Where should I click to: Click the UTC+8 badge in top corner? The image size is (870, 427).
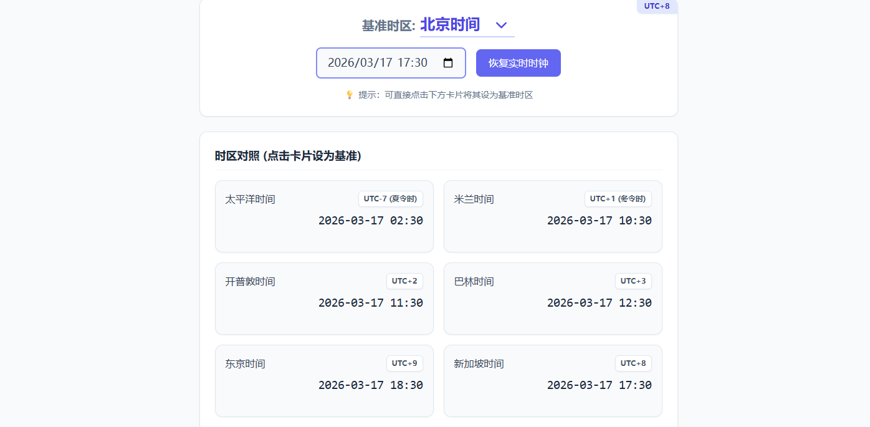pos(656,6)
